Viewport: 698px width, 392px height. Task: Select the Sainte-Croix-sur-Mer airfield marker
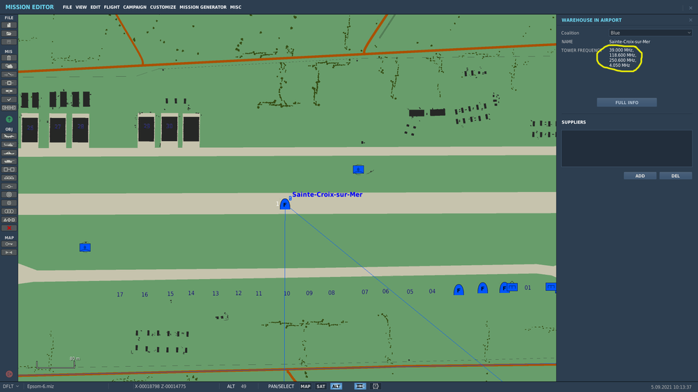285,204
